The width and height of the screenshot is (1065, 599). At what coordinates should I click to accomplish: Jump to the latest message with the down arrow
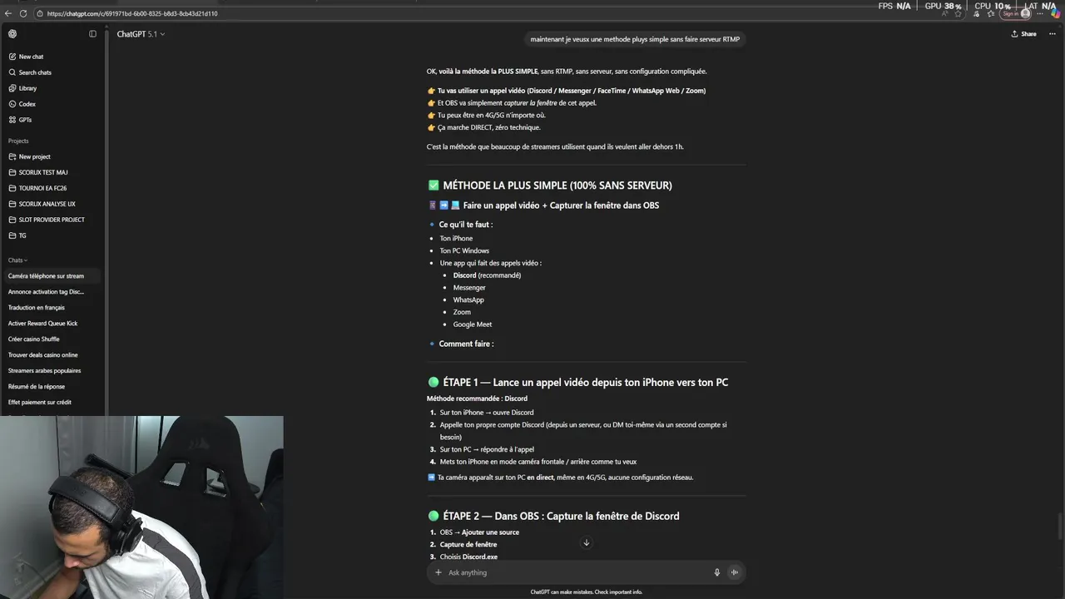coord(586,543)
